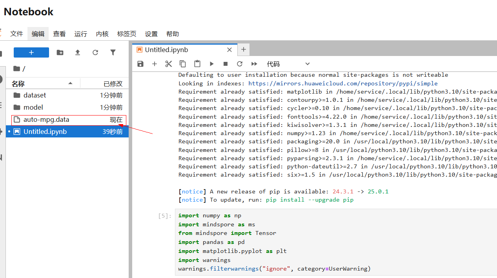Restart the kernel
The width and height of the screenshot is (497, 278).
(240, 64)
